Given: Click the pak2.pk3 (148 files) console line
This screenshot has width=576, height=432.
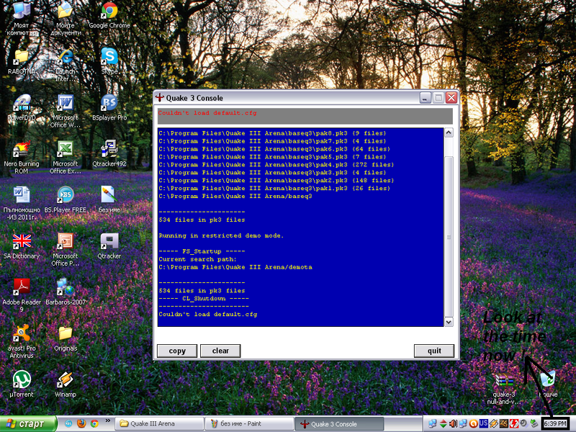Looking at the screenshot, I should click(276, 181).
